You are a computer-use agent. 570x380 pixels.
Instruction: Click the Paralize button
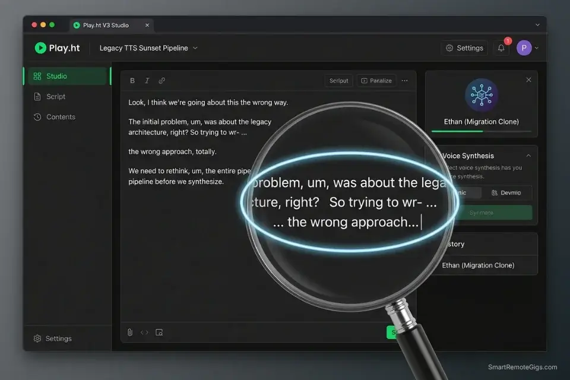pyautogui.click(x=376, y=81)
